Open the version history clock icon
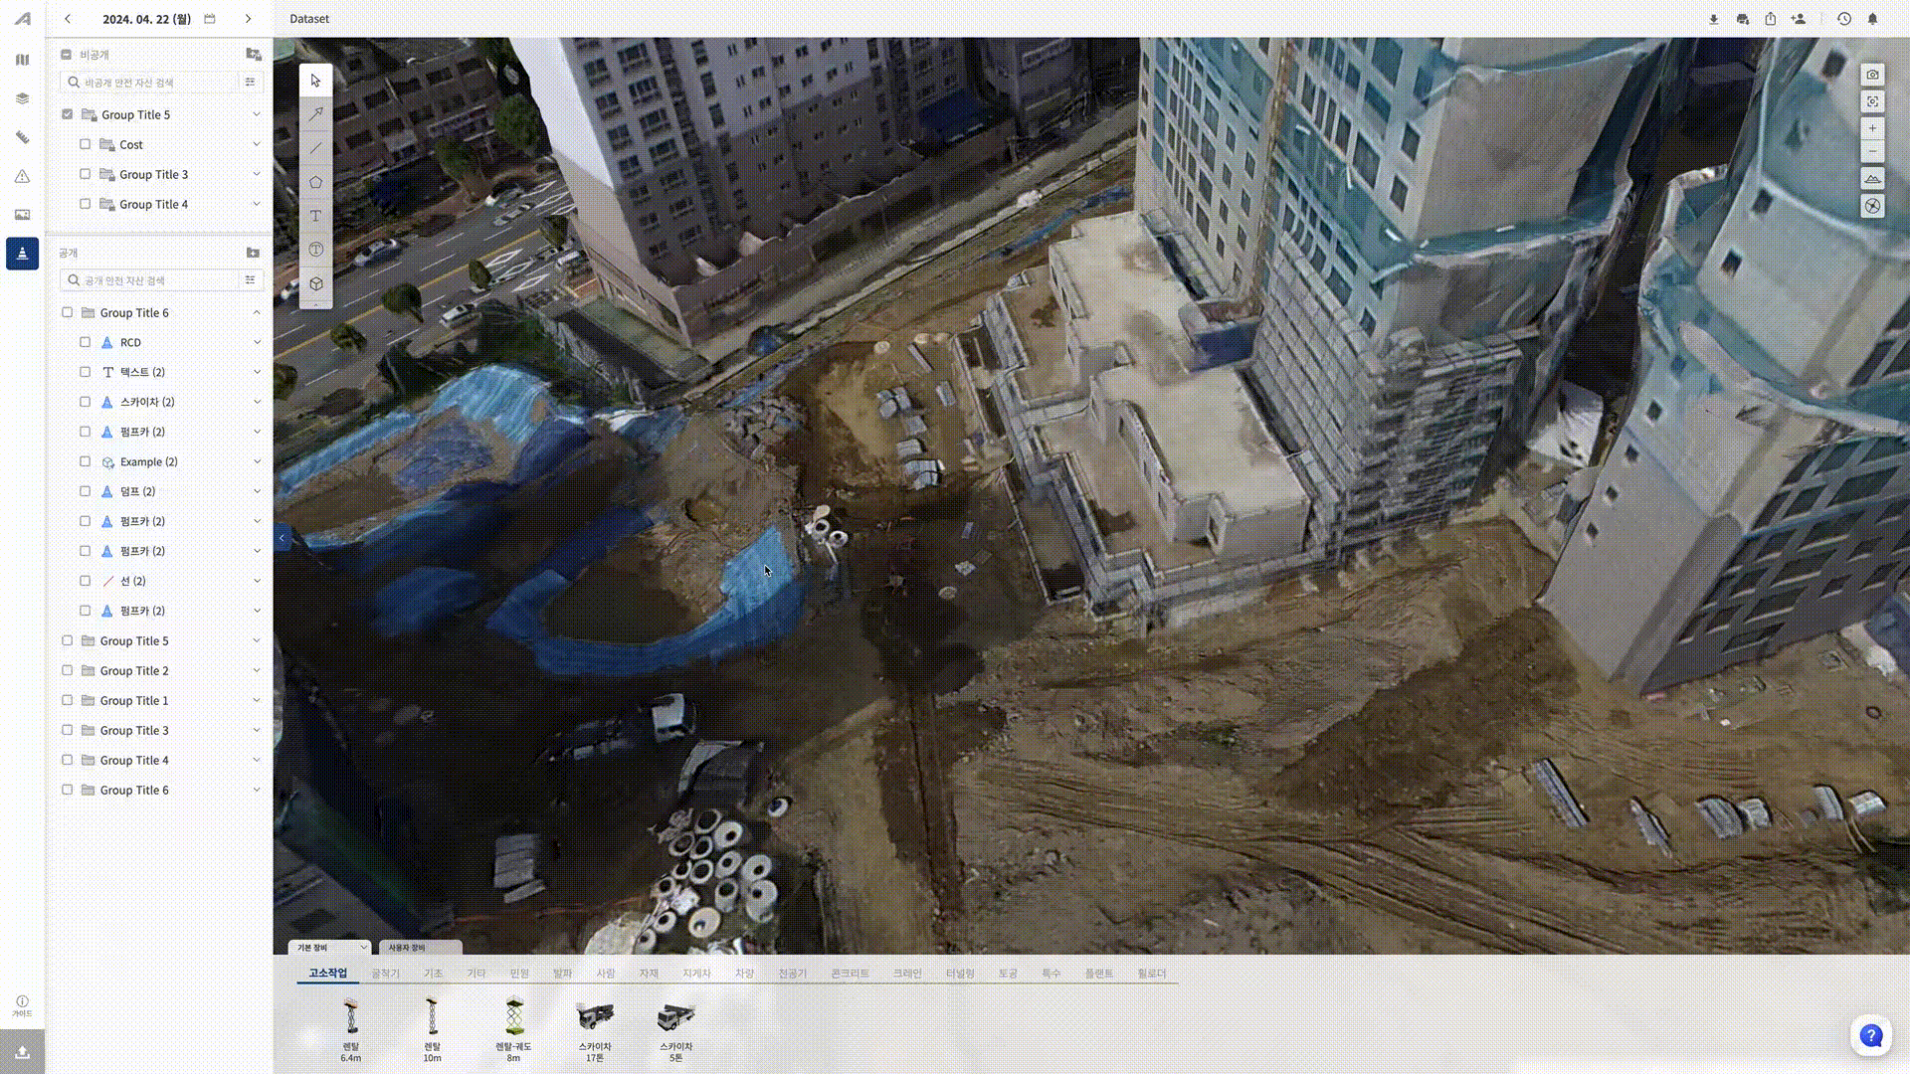 click(1843, 19)
